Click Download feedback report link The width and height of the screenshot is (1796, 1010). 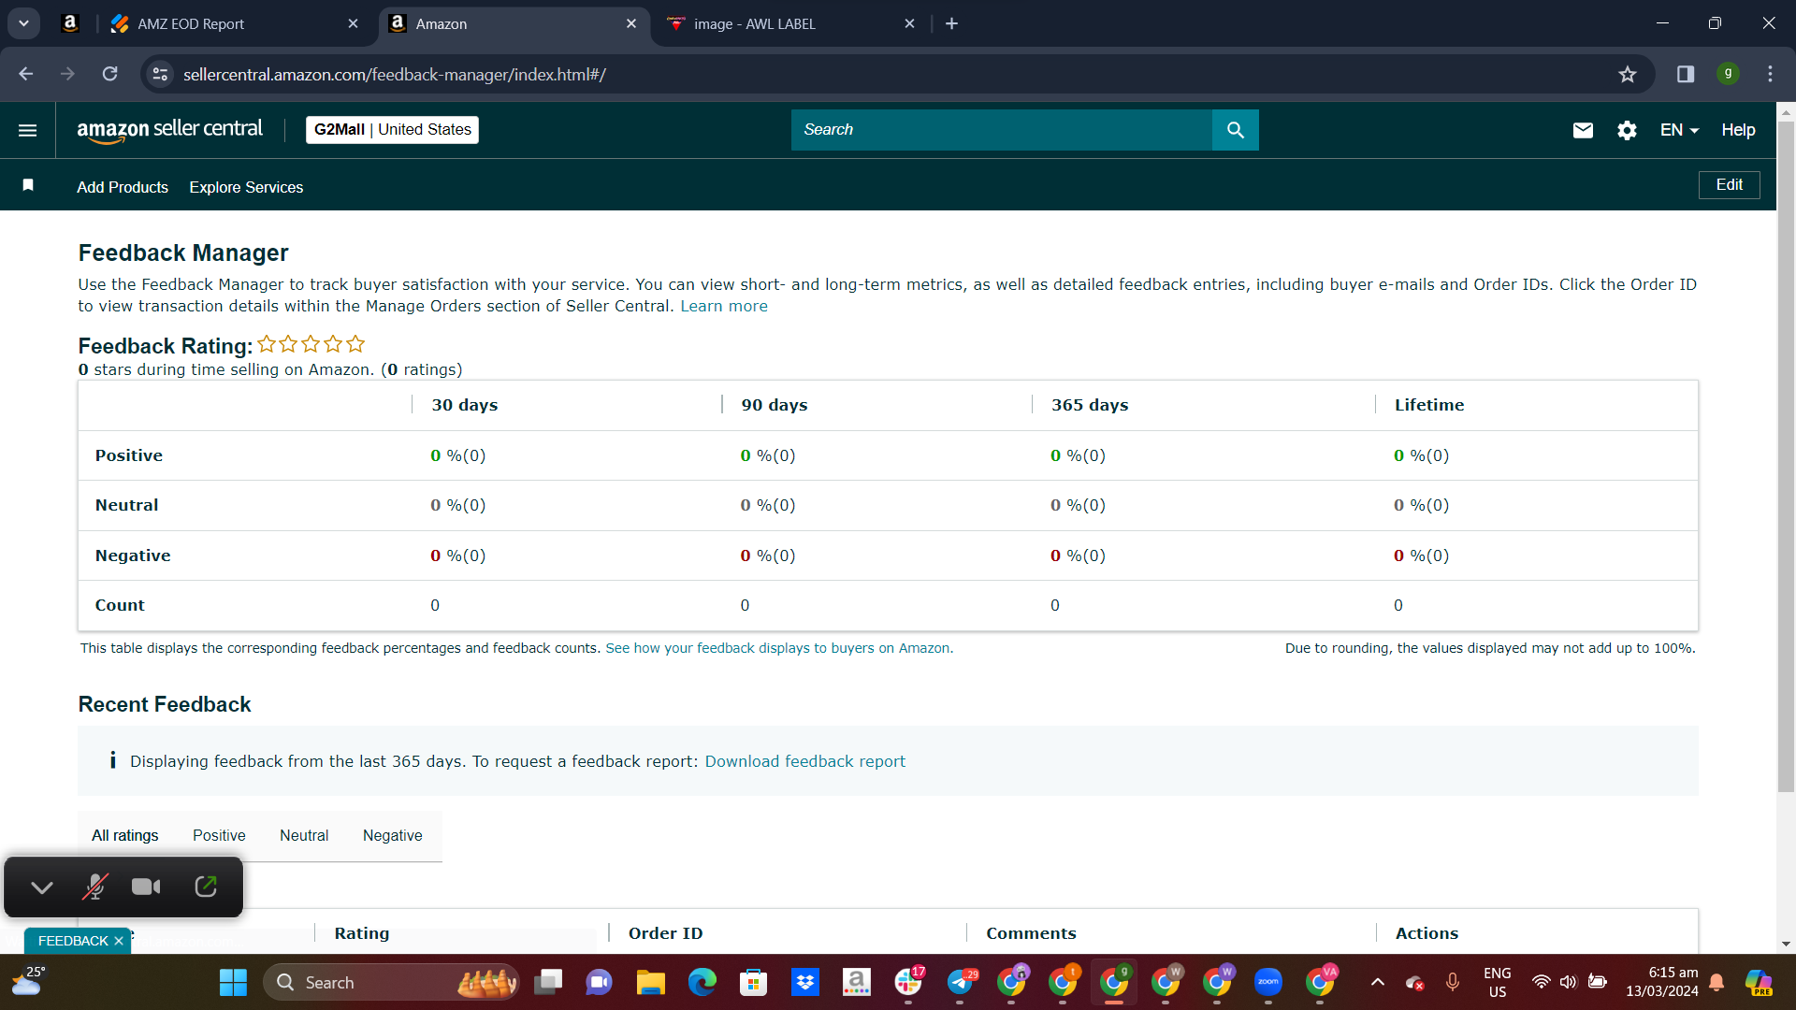[804, 762]
